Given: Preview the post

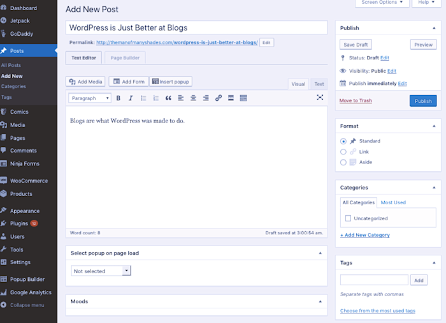Looking at the screenshot, I should point(423,45).
